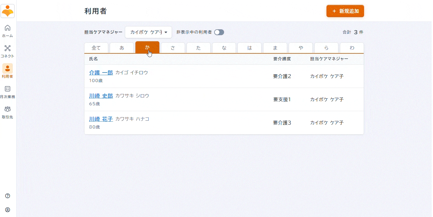Click the 新規追加 button

345,11
